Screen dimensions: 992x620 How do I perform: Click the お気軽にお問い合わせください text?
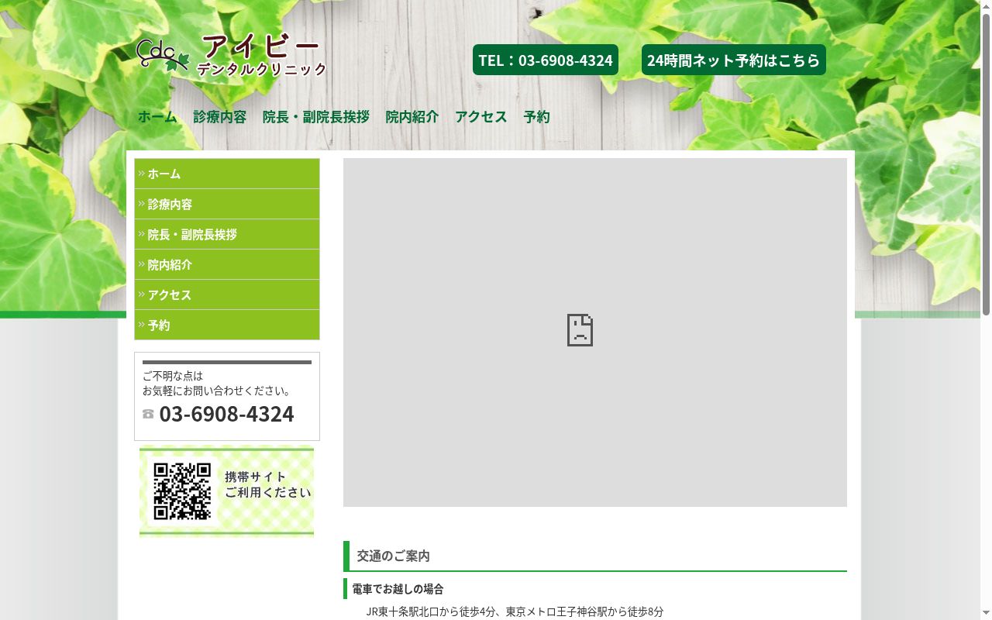217,391
